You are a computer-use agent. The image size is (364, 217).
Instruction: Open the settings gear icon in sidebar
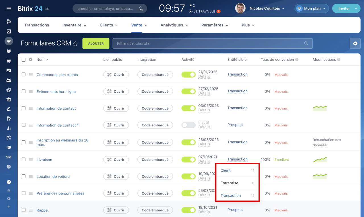click(x=9, y=199)
